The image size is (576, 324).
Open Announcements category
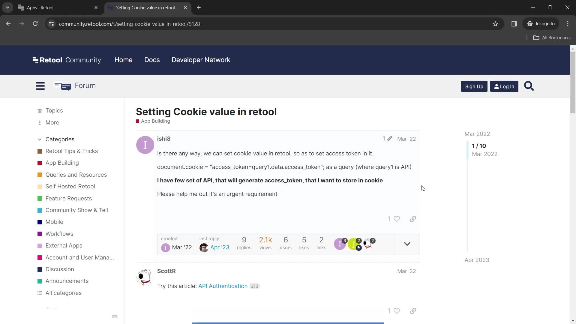point(63,281)
